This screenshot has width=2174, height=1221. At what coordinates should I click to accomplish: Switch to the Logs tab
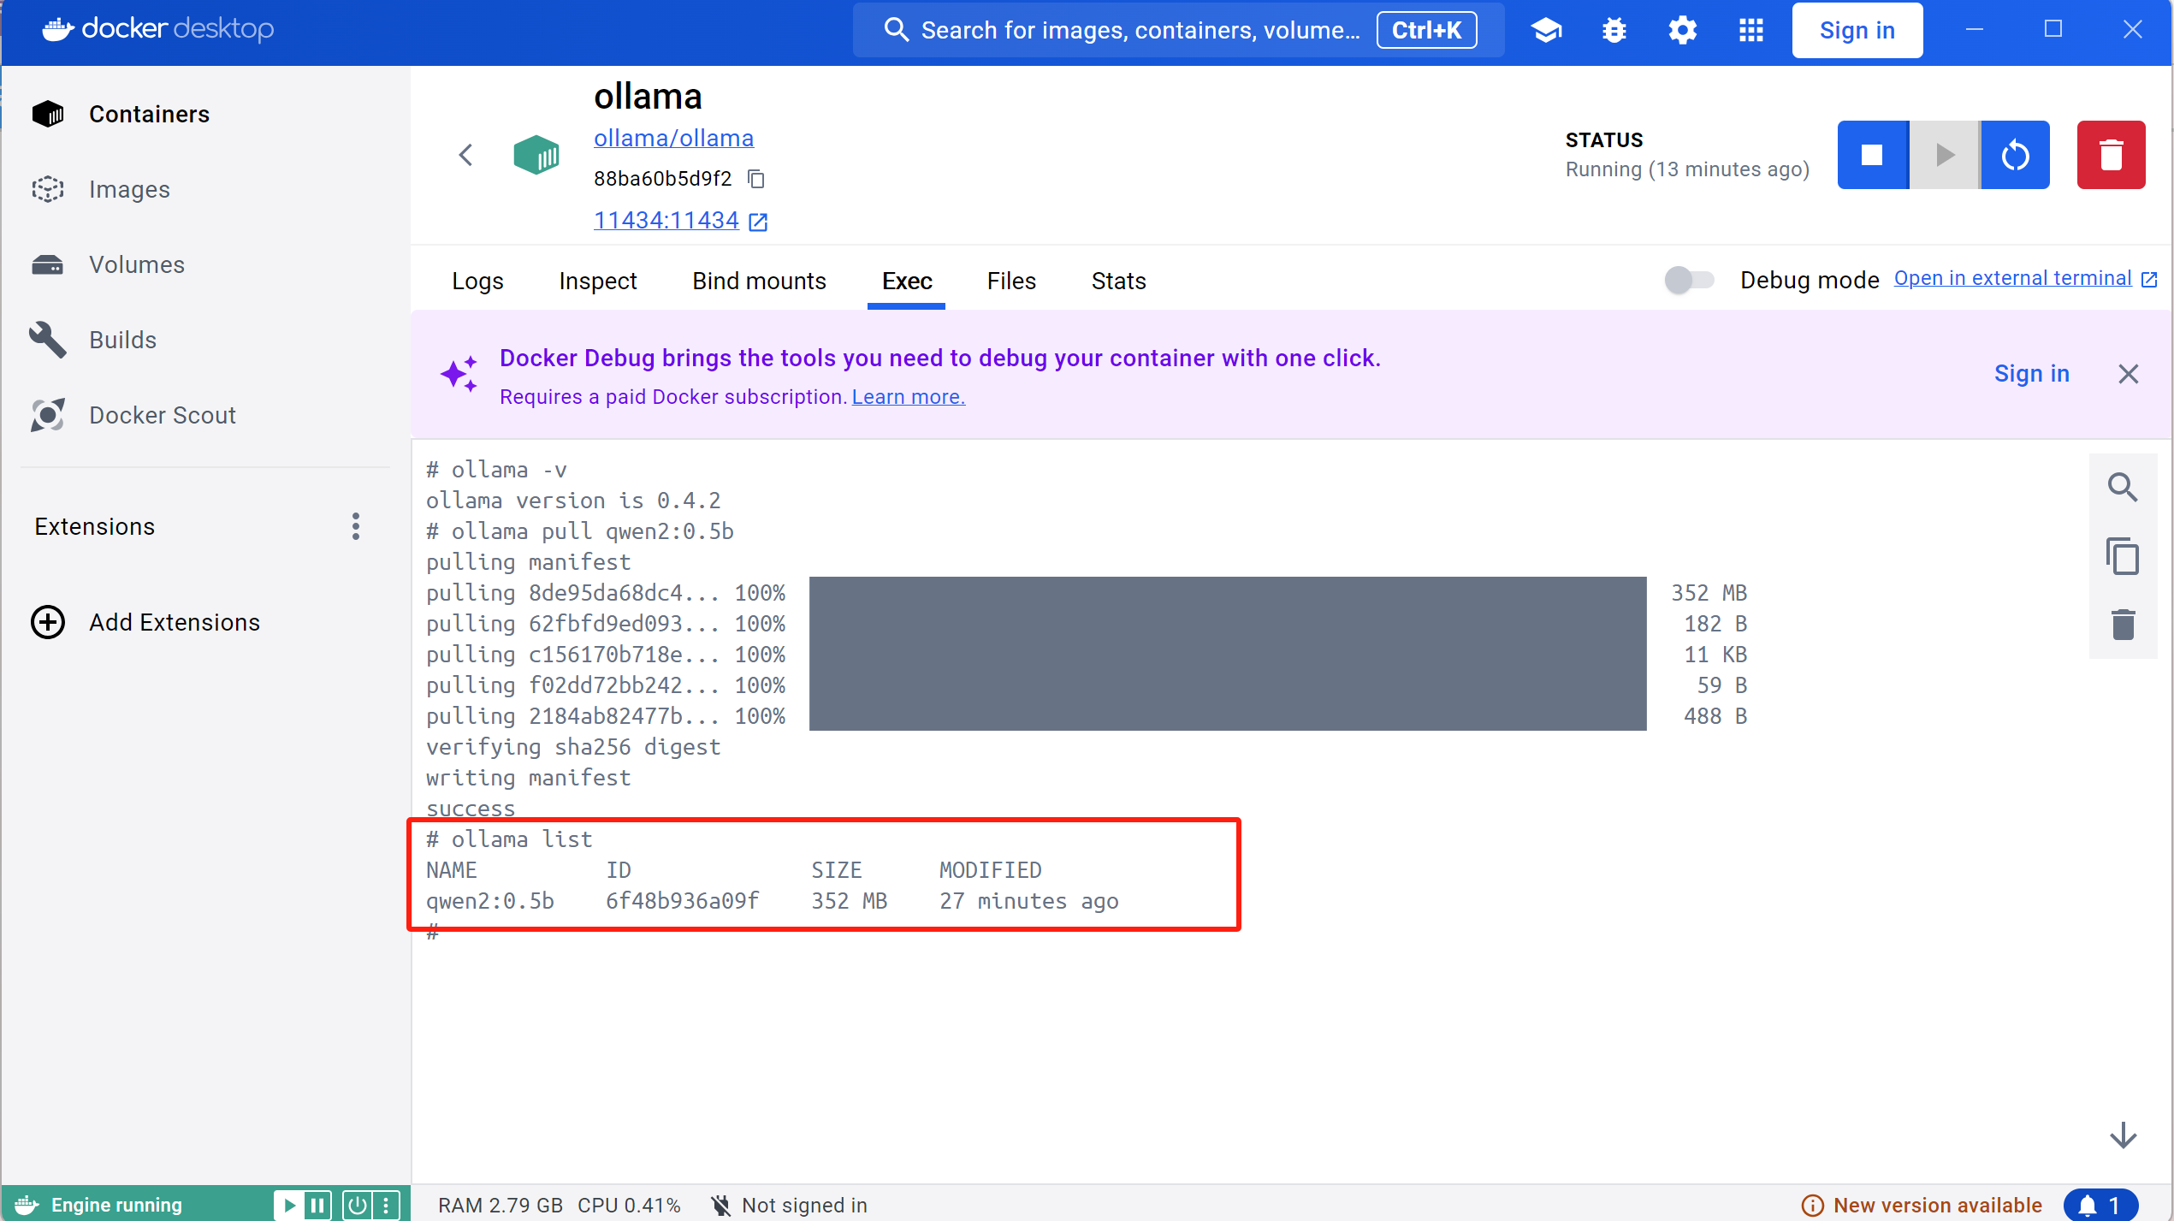477,281
